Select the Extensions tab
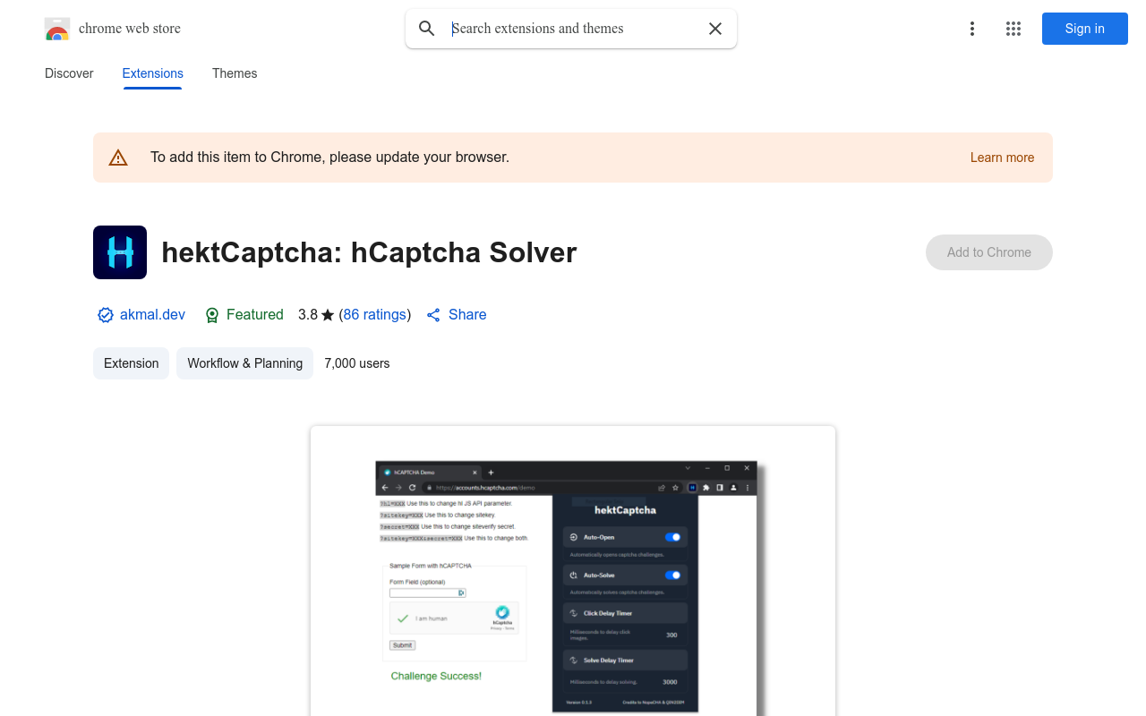The height and width of the screenshot is (716, 1146). pos(152,73)
